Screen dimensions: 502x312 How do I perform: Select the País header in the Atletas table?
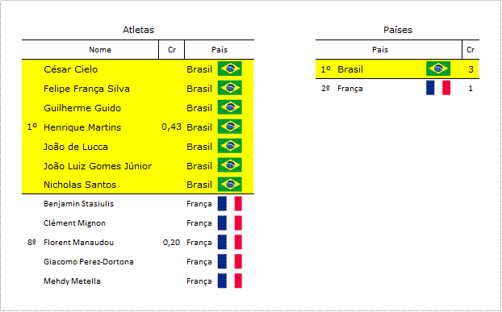(220, 49)
